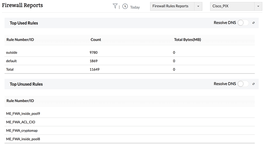Viewport: 264px width, 144px height.
Task: Click Rule Number/ID header in Top Used Rules
Action: point(20,40)
